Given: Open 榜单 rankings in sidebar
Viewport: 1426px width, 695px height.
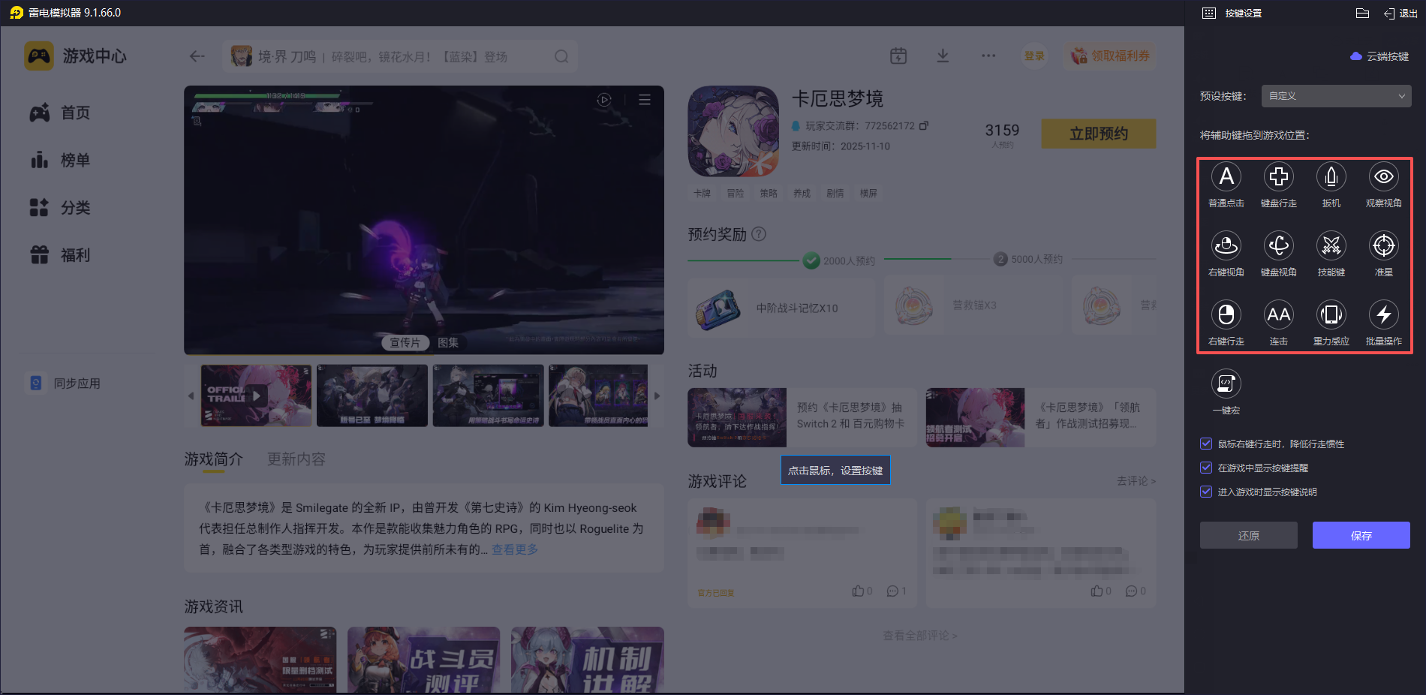Looking at the screenshot, I should click(60, 160).
